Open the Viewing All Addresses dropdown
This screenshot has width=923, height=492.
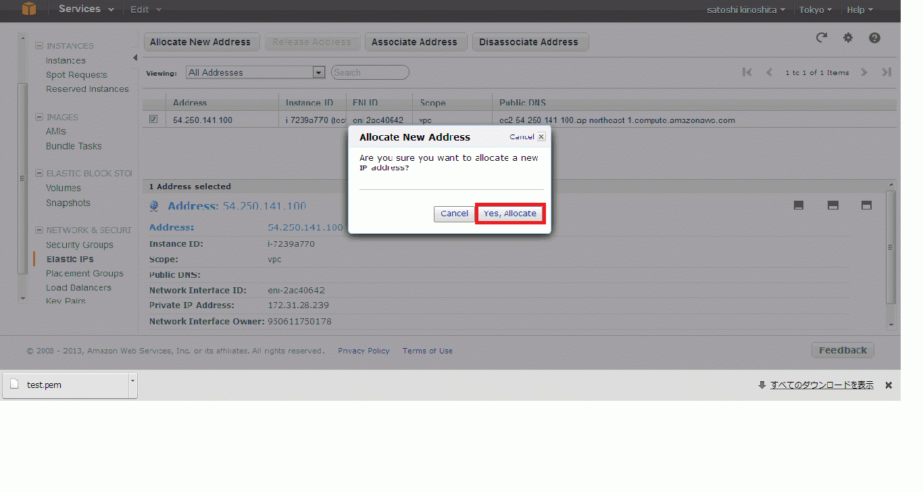point(255,72)
